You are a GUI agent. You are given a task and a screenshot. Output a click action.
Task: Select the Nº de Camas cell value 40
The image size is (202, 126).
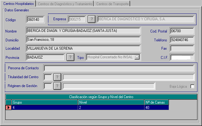(x=156, y=108)
